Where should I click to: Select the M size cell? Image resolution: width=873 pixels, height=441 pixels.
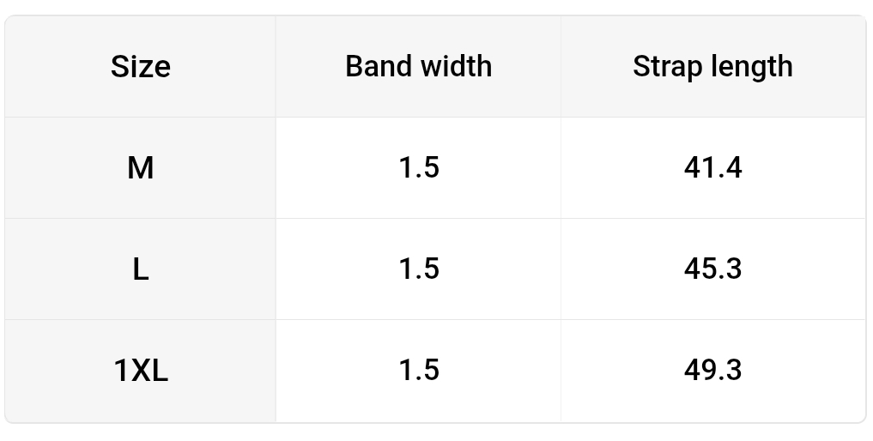pyautogui.click(x=141, y=168)
